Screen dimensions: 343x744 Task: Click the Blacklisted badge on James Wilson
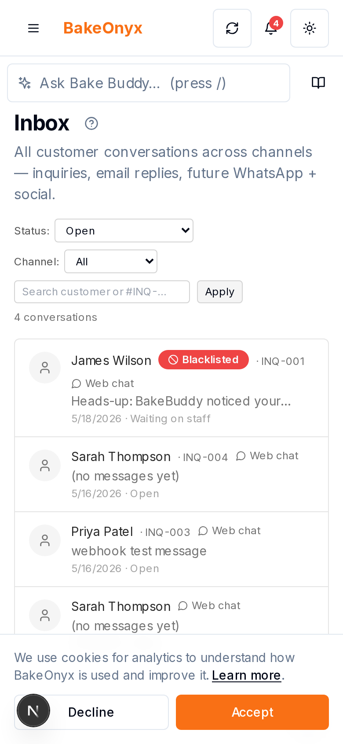click(204, 360)
